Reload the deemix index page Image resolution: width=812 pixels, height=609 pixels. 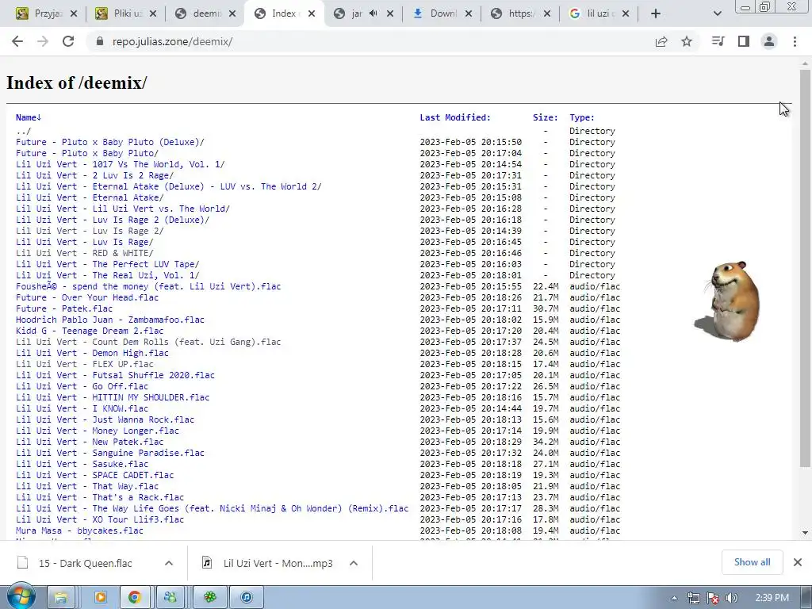(x=68, y=41)
